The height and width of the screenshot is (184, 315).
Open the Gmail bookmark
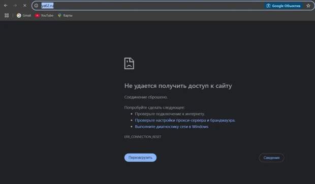tap(24, 15)
